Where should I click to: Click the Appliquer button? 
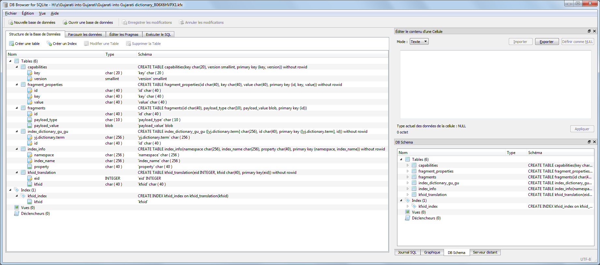[x=582, y=129]
